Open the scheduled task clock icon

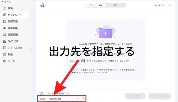(41, 94)
